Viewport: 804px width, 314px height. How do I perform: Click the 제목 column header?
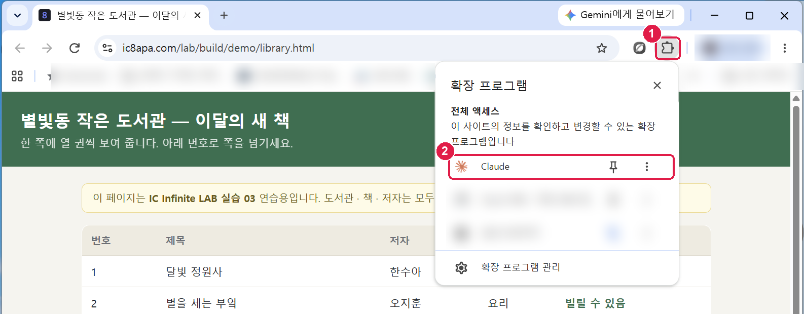click(175, 241)
